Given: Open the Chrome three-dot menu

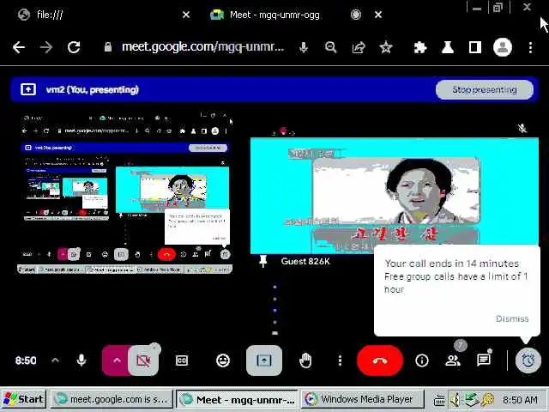Looking at the screenshot, I should [x=530, y=47].
